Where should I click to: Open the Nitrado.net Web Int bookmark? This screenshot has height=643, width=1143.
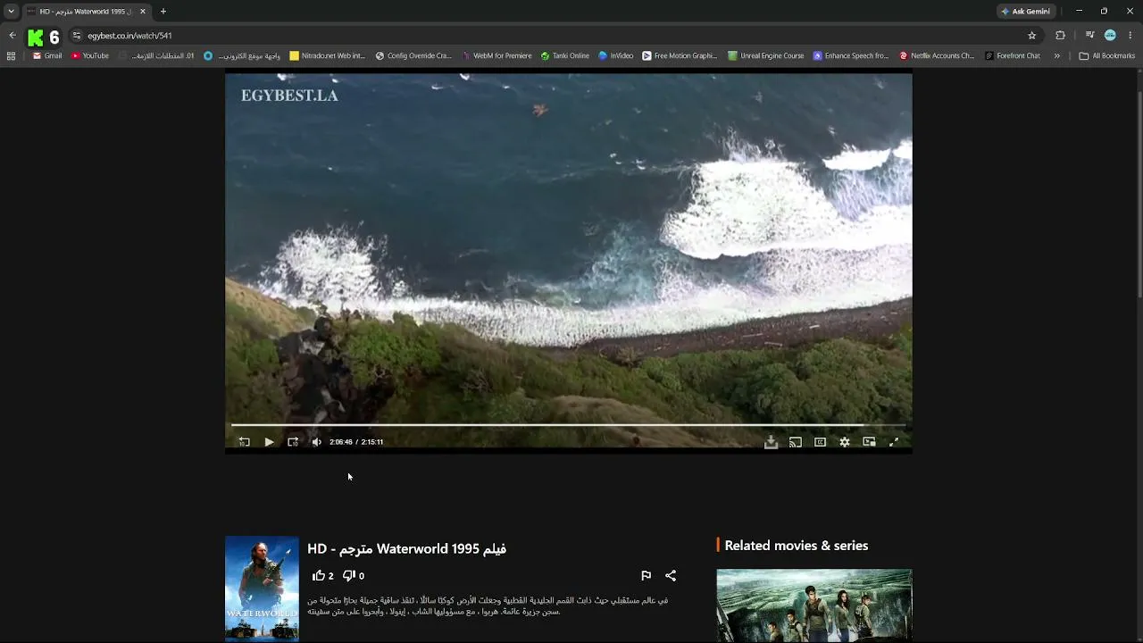click(327, 55)
